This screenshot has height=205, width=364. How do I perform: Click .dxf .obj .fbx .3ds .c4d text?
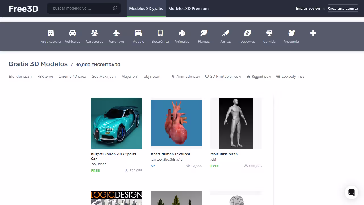(166, 159)
